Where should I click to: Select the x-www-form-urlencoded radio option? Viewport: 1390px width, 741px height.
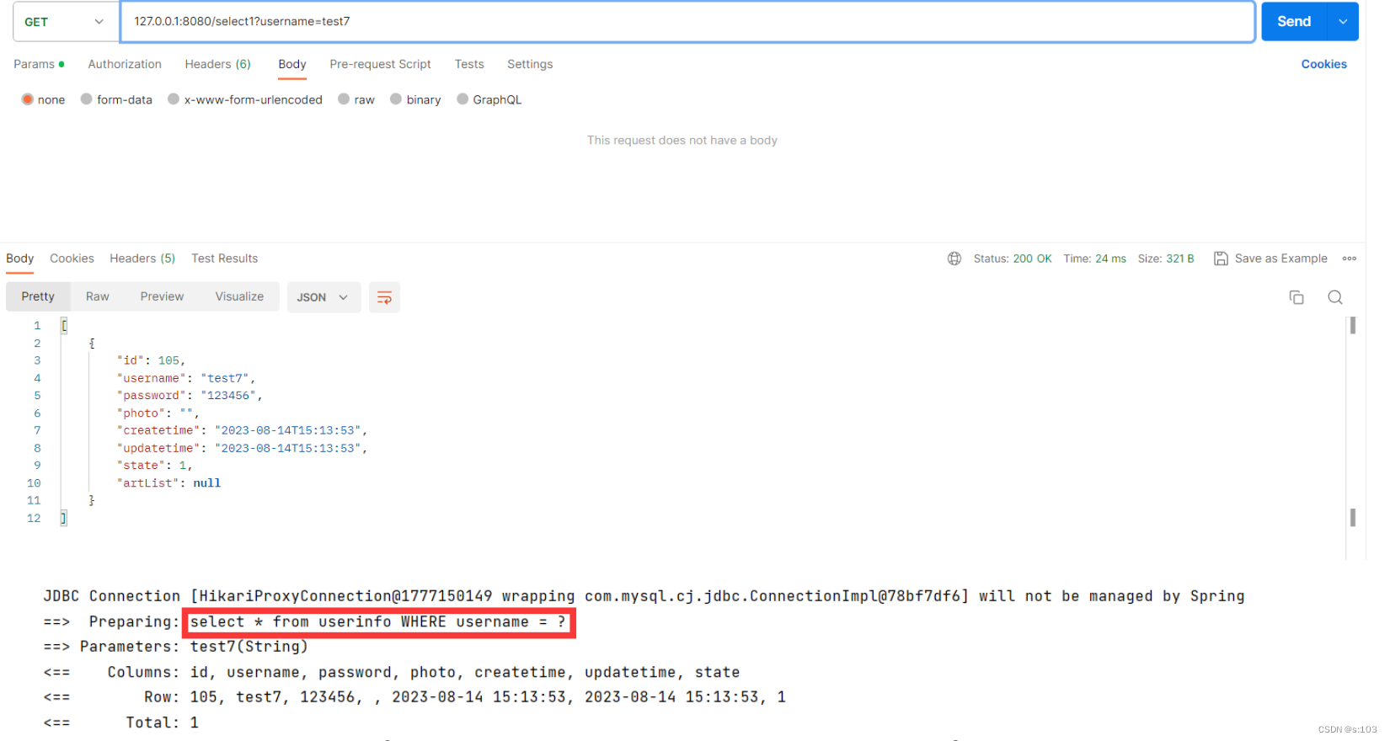pyautogui.click(x=174, y=99)
